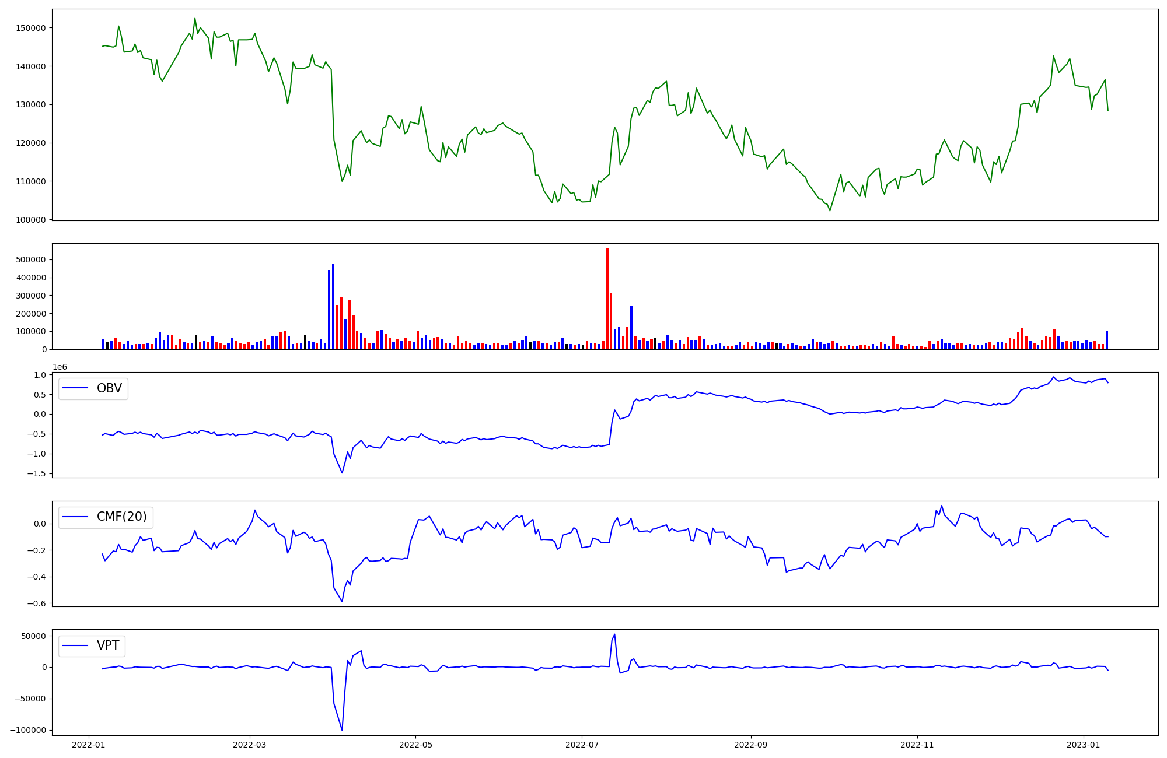Click the lowest trough of the VPT line
The height and width of the screenshot is (758, 1167).
[342, 729]
